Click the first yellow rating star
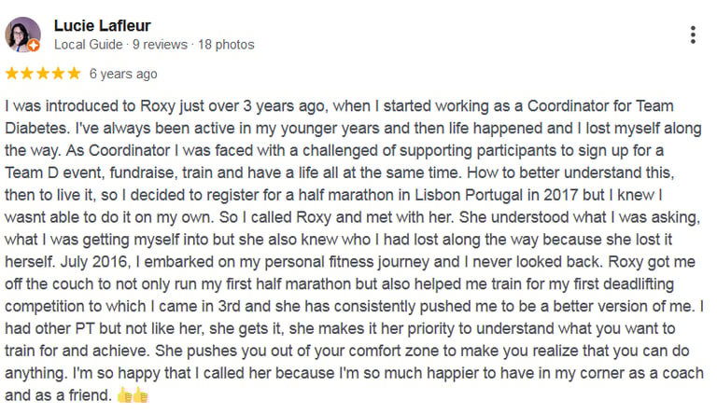 [12, 74]
